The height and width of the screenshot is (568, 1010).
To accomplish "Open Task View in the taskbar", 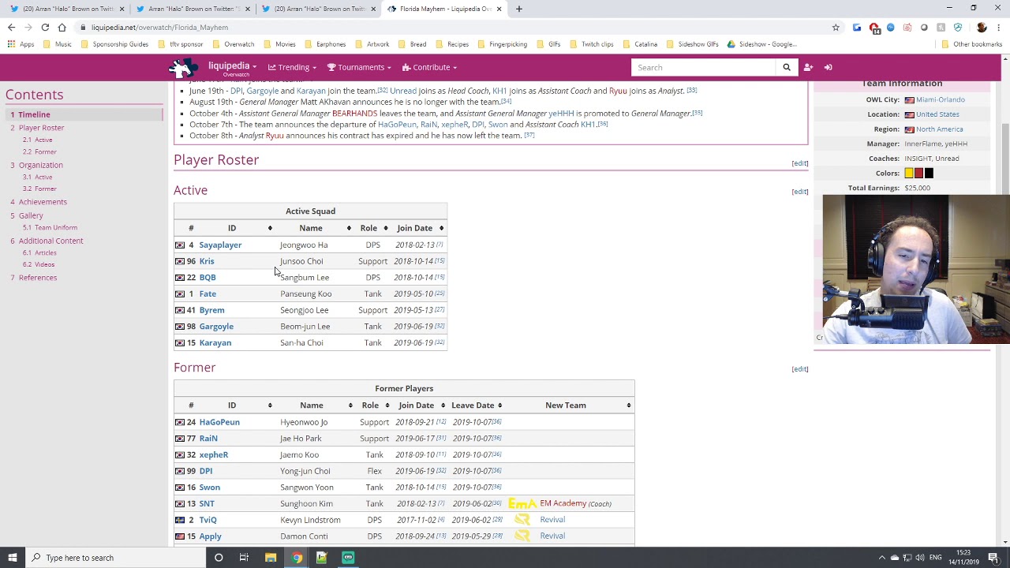I will [x=244, y=558].
